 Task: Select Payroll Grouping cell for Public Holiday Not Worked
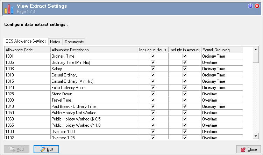[221, 113]
